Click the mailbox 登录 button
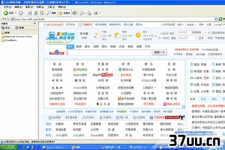The width and height of the screenshot is (225, 150). 201,38
